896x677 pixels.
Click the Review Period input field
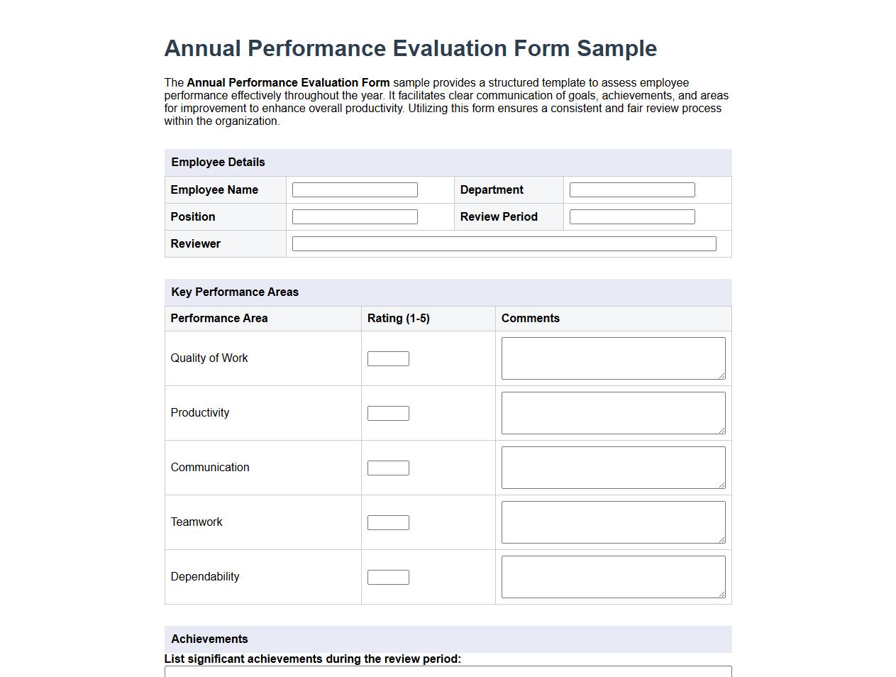(x=631, y=216)
